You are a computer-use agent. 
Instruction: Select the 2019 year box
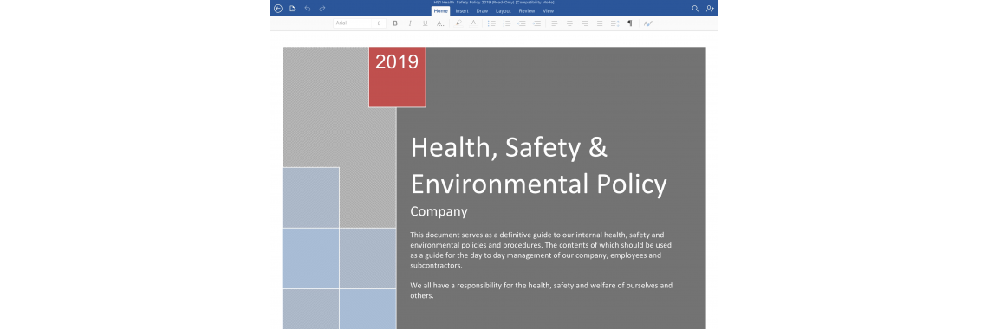point(397,77)
